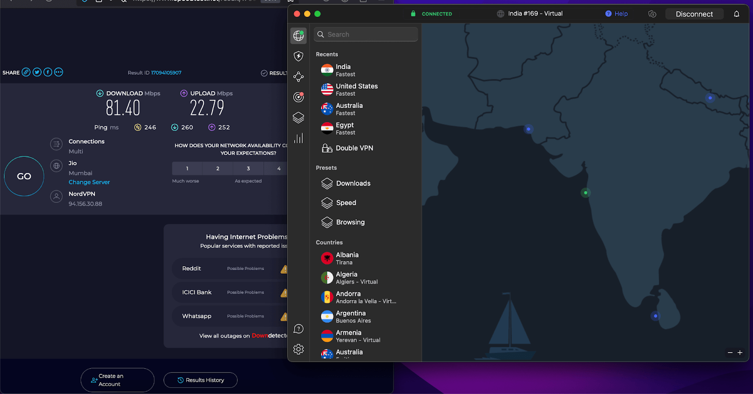Rate network availability as 2

(217, 169)
